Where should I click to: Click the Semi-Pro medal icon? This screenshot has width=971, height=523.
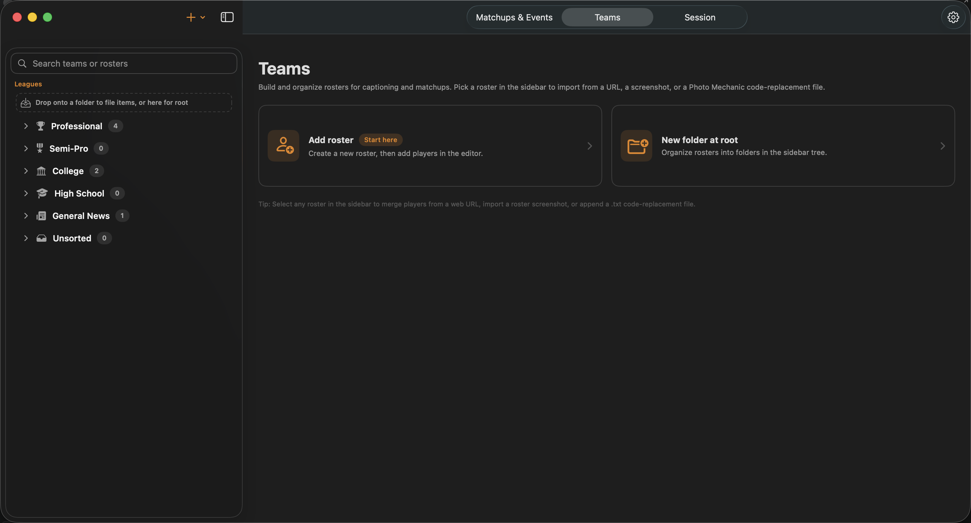40,148
